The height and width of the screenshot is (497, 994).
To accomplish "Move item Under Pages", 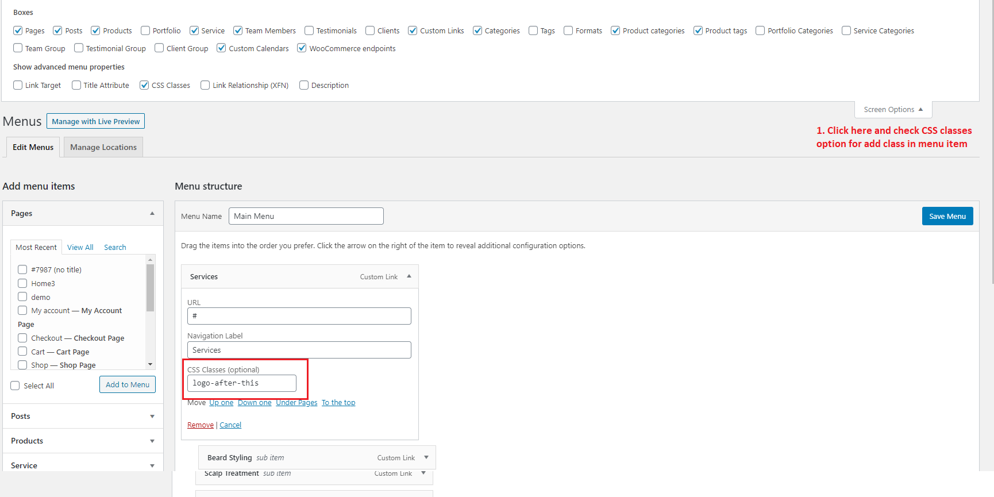I will (x=296, y=403).
